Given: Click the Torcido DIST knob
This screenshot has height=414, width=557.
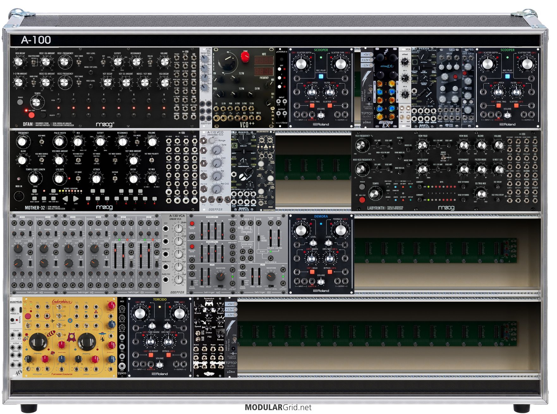Looking at the screenshot, I should (139, 313).
